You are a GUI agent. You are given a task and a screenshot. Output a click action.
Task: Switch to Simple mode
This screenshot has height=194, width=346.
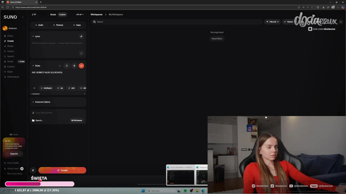click(53, 15)
